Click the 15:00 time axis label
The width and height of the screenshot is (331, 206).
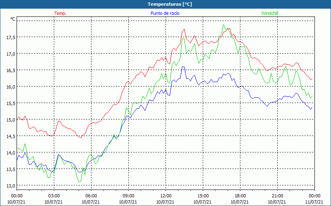(203, 196)
